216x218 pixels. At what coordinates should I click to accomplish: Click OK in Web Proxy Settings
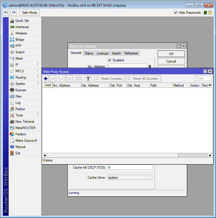coord(171,54)
